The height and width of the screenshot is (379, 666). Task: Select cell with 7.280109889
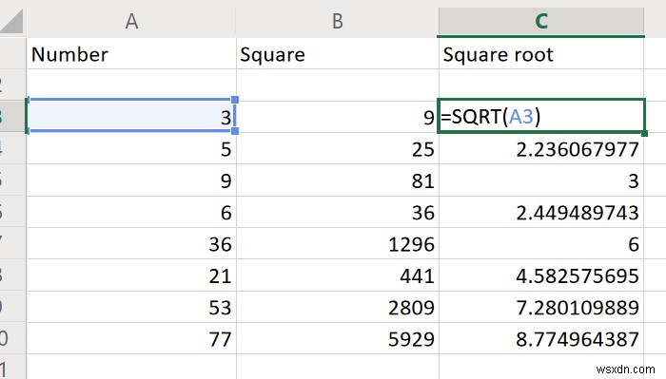point(541,307)
